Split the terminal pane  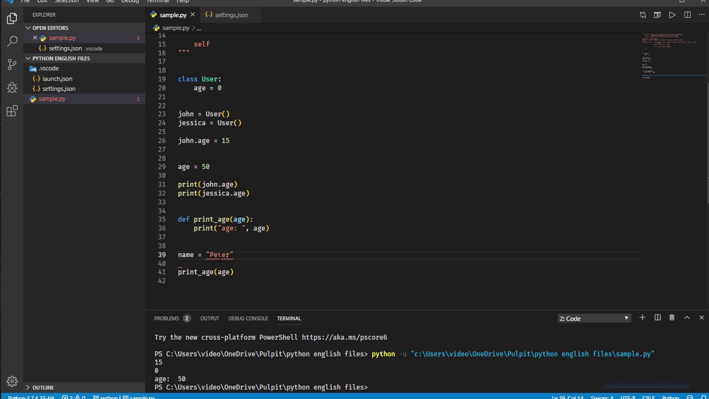pos(657,318)
